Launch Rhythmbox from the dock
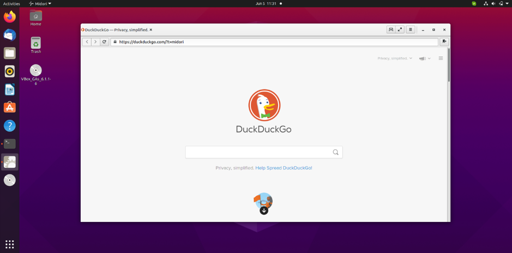Screen dimensions: 512x253 pos(10,71)
